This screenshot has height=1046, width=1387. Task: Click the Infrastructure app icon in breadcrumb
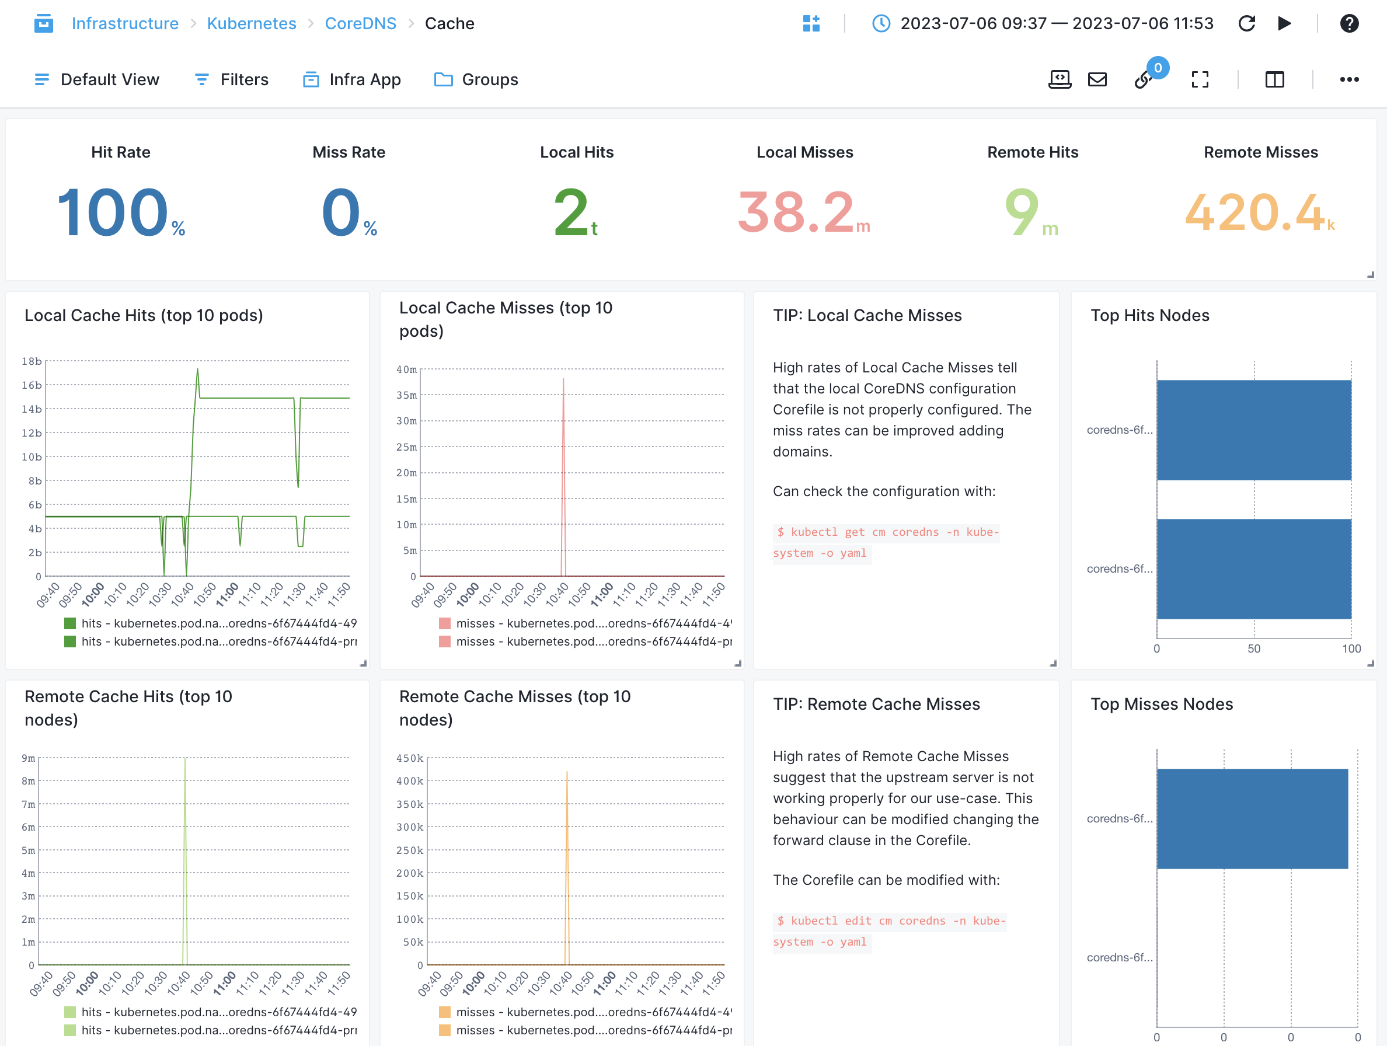43,23
